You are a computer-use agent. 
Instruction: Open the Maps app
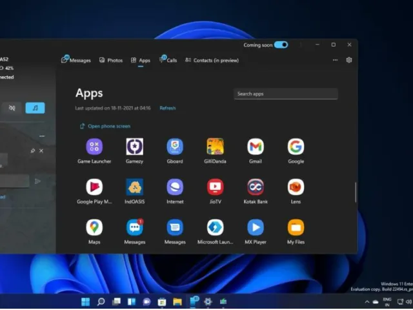[94, 227]
